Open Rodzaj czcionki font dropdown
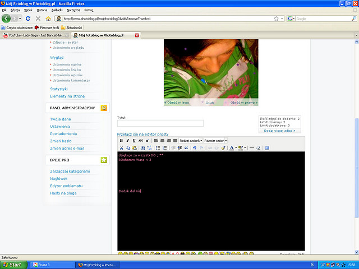This screenshot has width=359, height=269. tap(191, 141)
